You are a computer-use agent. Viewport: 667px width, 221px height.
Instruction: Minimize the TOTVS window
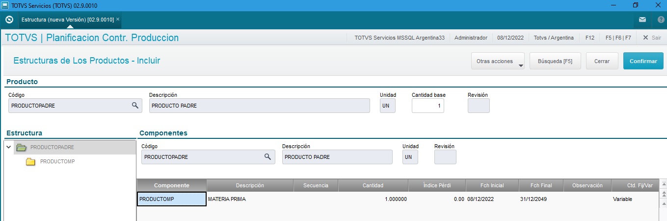tap(613, 5)
